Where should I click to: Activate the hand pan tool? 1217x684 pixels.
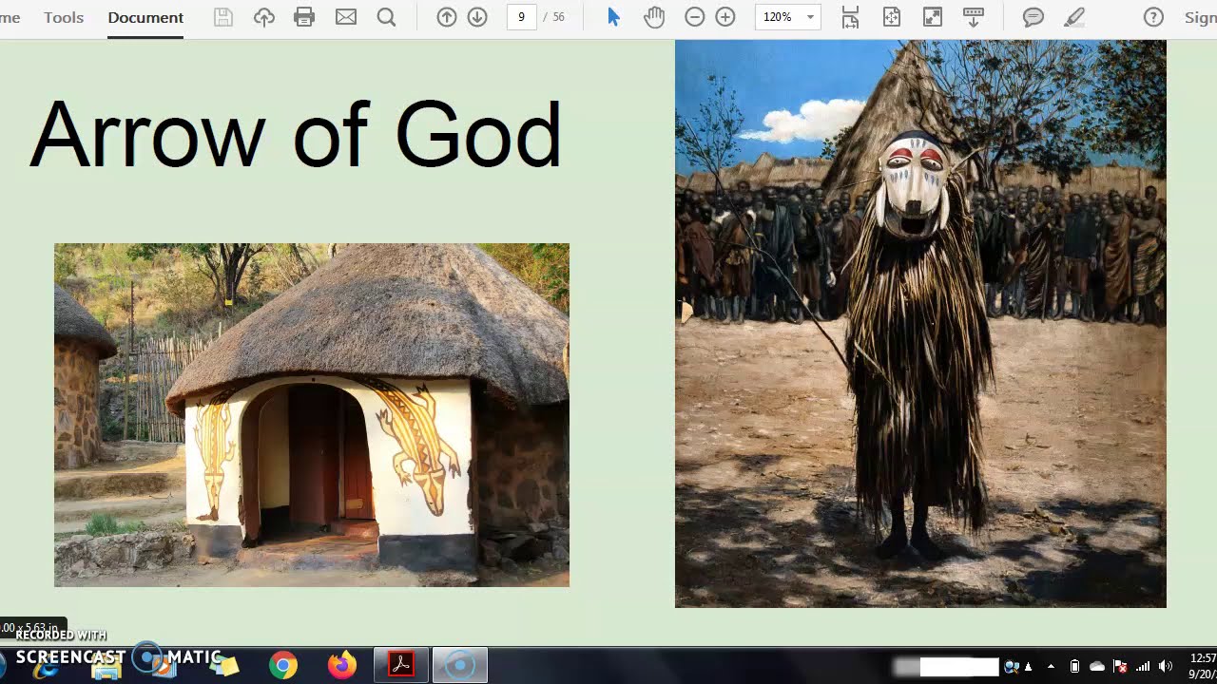point(654,17)
